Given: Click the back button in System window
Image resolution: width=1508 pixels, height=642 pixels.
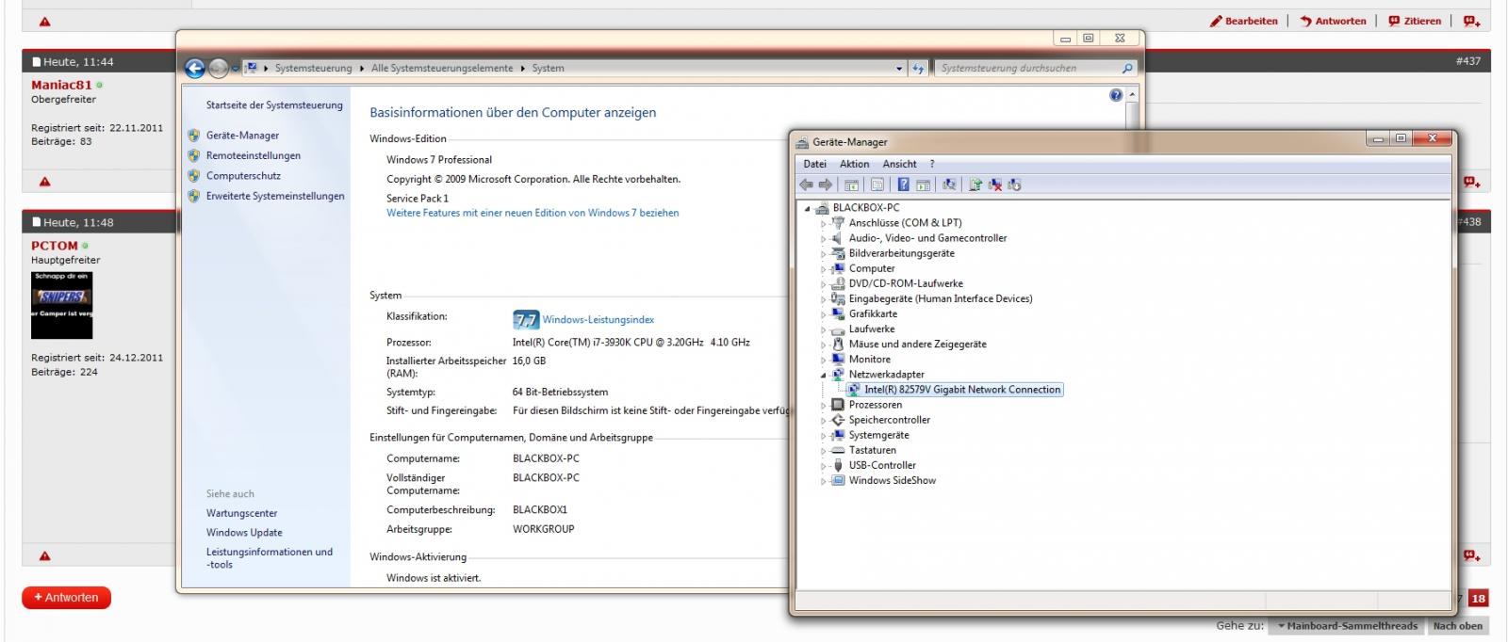Looking at the screenshot, I should click(x=195, y=68).
